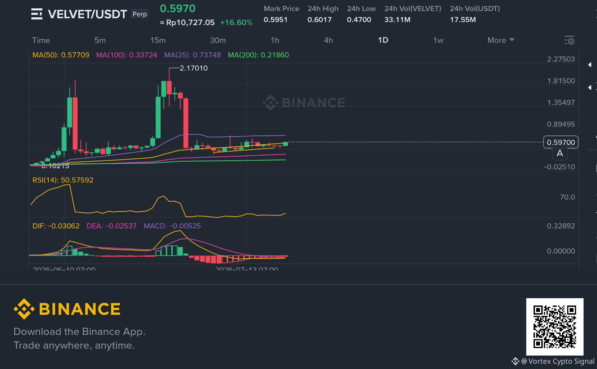Screen dimensions: 597x369
Task: Click the last price 0.5970
Action: click(x=178, y=8)
